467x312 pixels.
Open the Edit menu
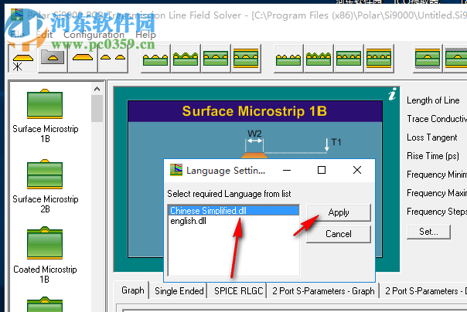click(x=44, y=35)
